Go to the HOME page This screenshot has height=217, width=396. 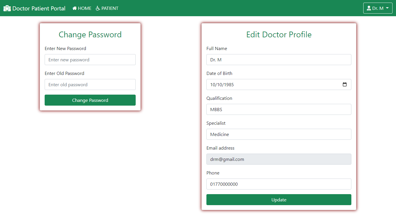click(82, 8)
